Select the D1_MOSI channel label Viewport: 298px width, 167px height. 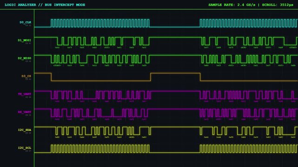pyautogui.click(x=24, y=40)
